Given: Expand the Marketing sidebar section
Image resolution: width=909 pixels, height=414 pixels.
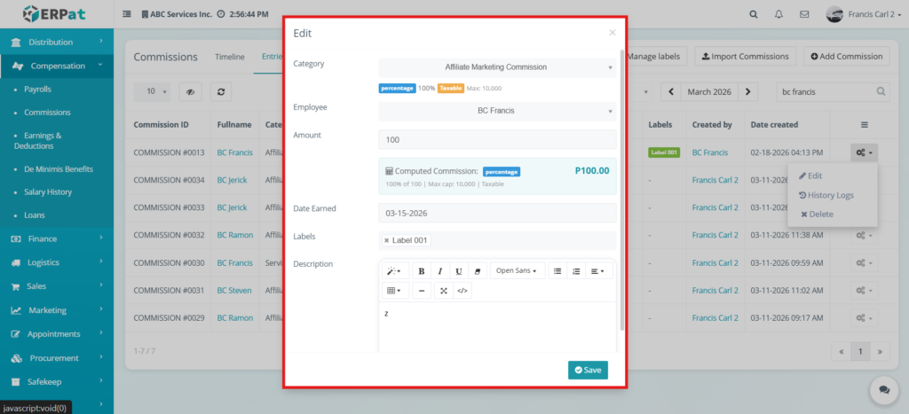Looking at the screenshot, I should (57, 310).
